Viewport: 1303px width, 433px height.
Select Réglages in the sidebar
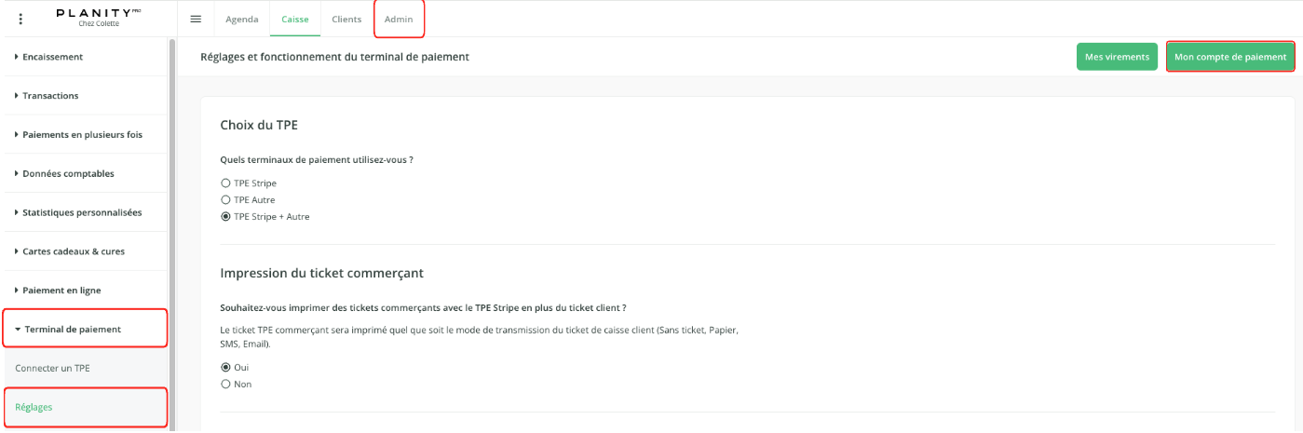click(85, 407)
